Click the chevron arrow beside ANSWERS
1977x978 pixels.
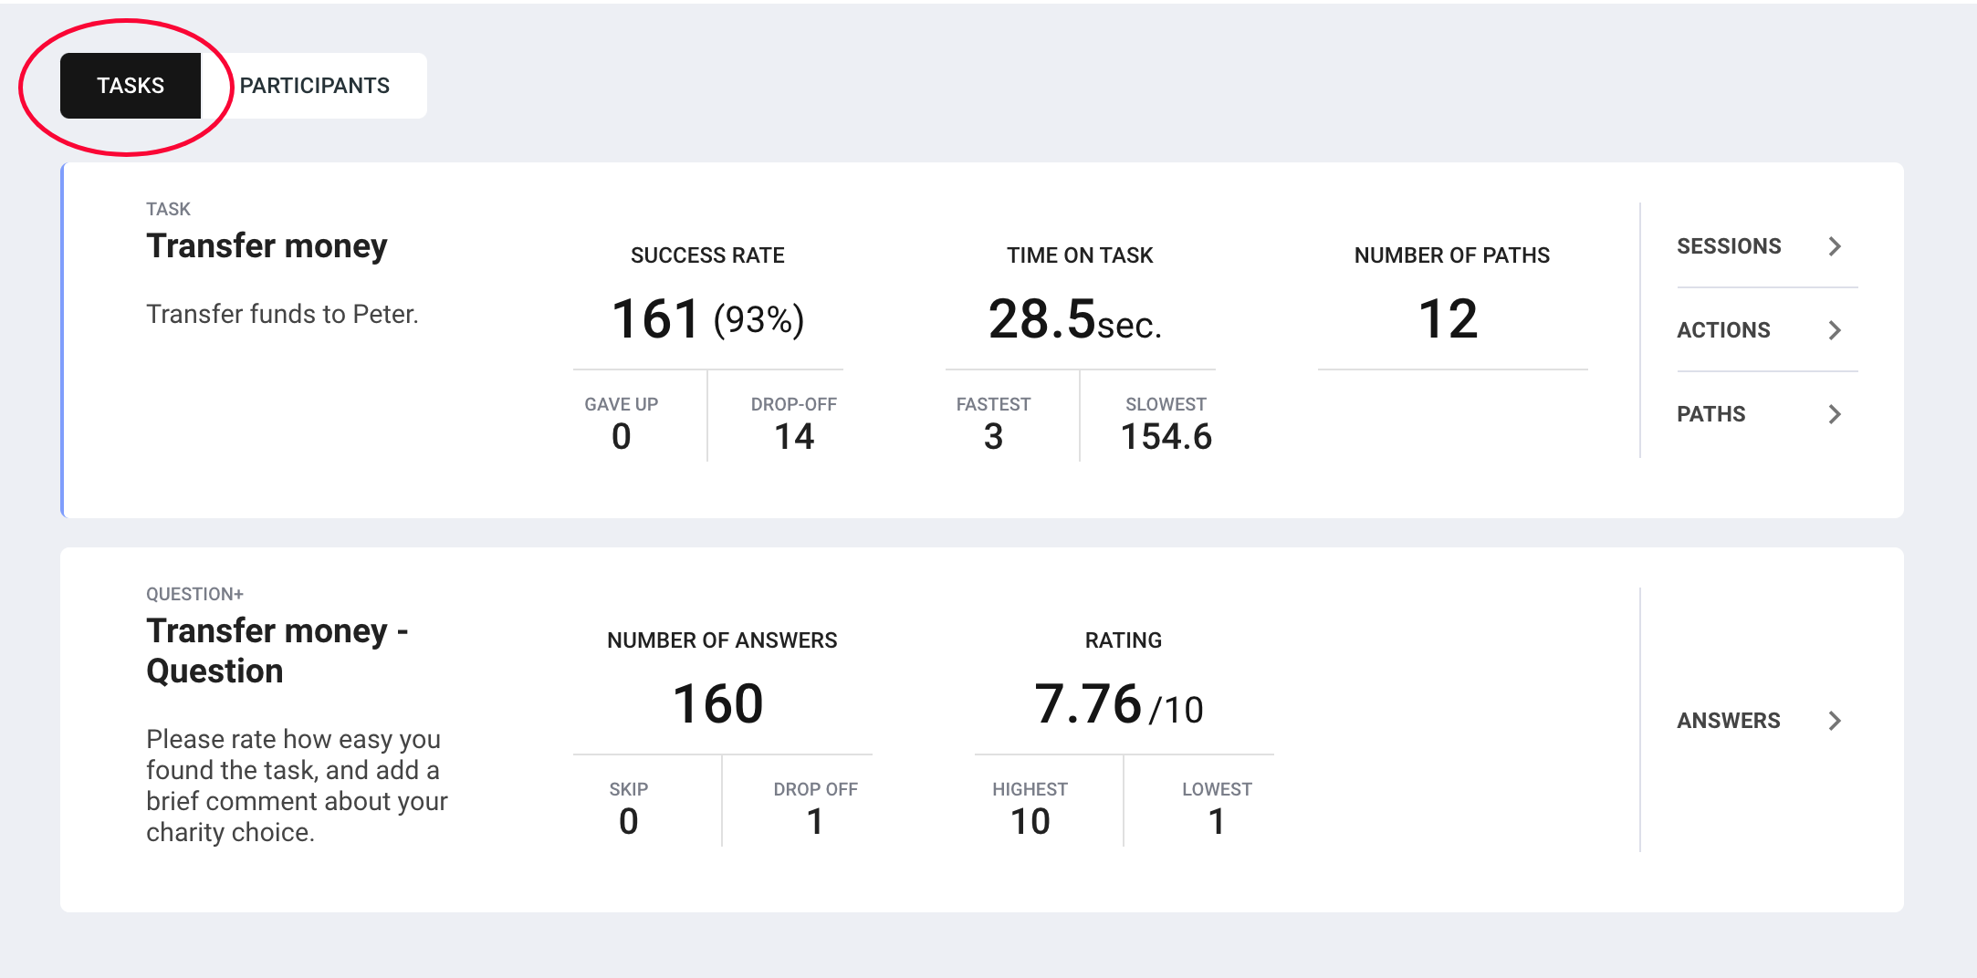coord(1835,721)
